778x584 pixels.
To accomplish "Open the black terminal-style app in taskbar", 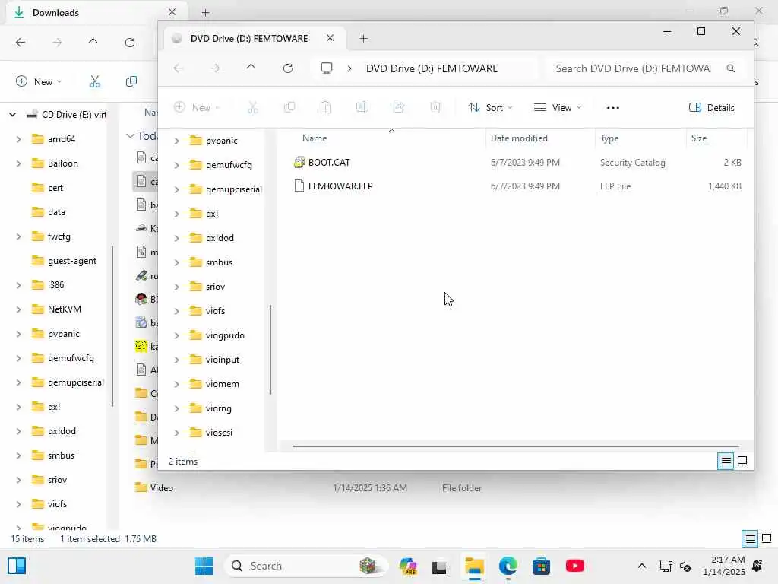I will coord(439,567).
